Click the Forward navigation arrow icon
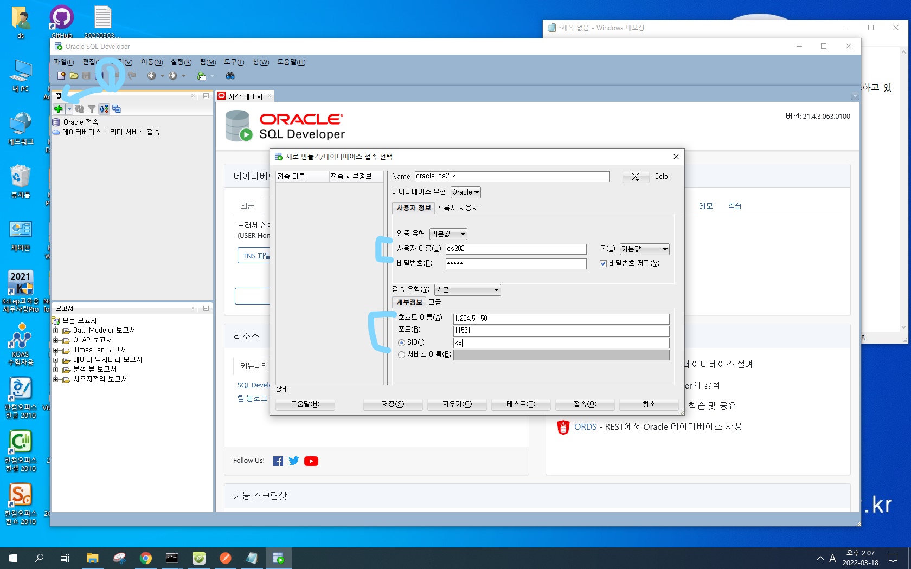The image size is (911, 569). pos(173,76)
